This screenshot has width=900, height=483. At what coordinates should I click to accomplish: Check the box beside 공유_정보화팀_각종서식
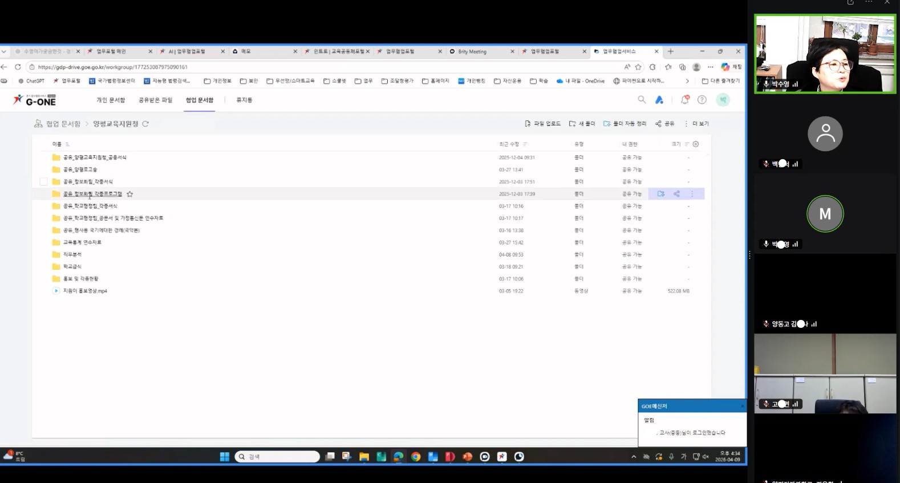[x=43, y=182]
